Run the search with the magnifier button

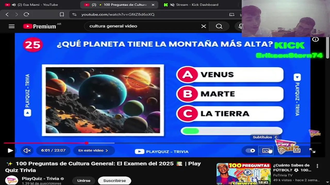pyautogui.click(x=219, y=26)
